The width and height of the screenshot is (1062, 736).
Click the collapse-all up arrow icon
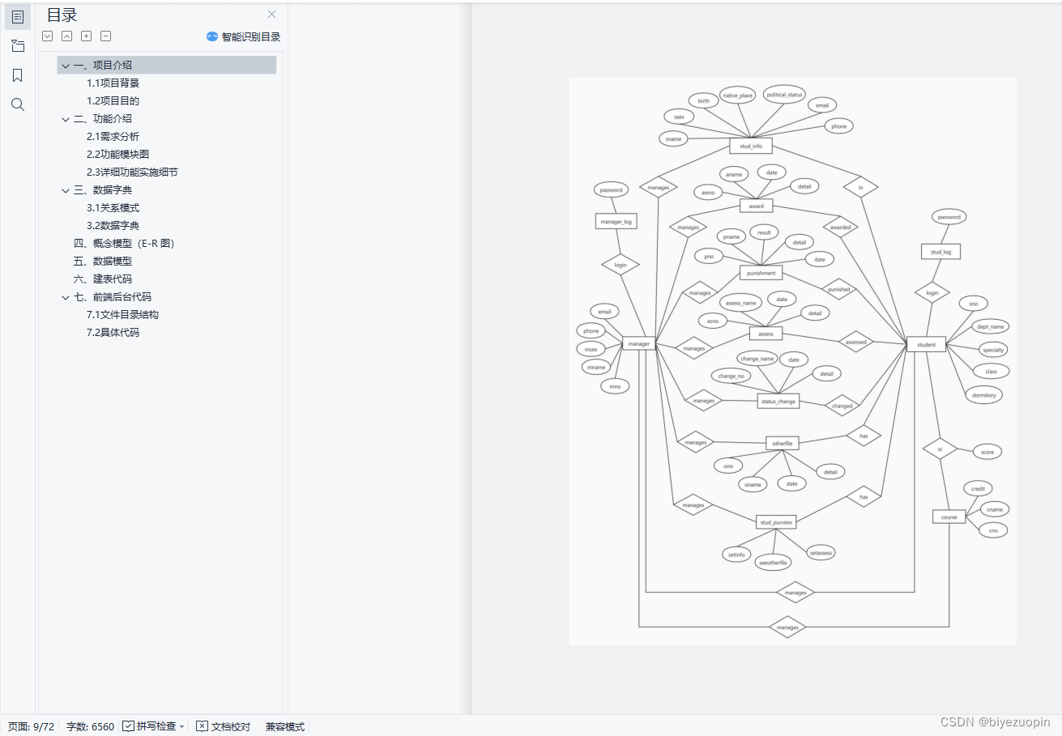[66, 36]
